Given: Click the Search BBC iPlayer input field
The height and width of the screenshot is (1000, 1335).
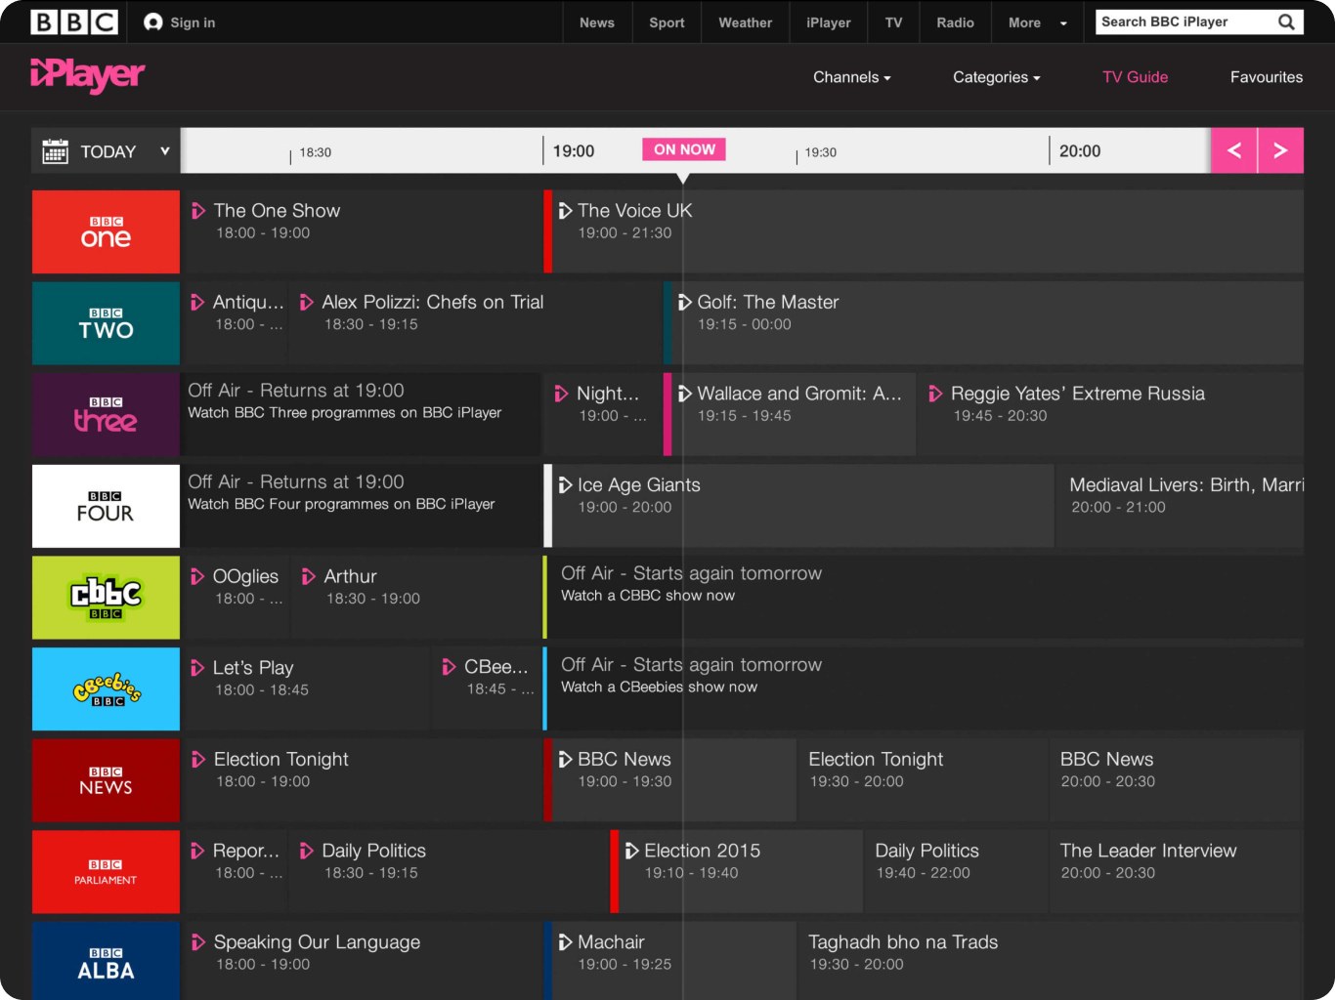Looking at the screenshot, I should tap(1184, 21).
